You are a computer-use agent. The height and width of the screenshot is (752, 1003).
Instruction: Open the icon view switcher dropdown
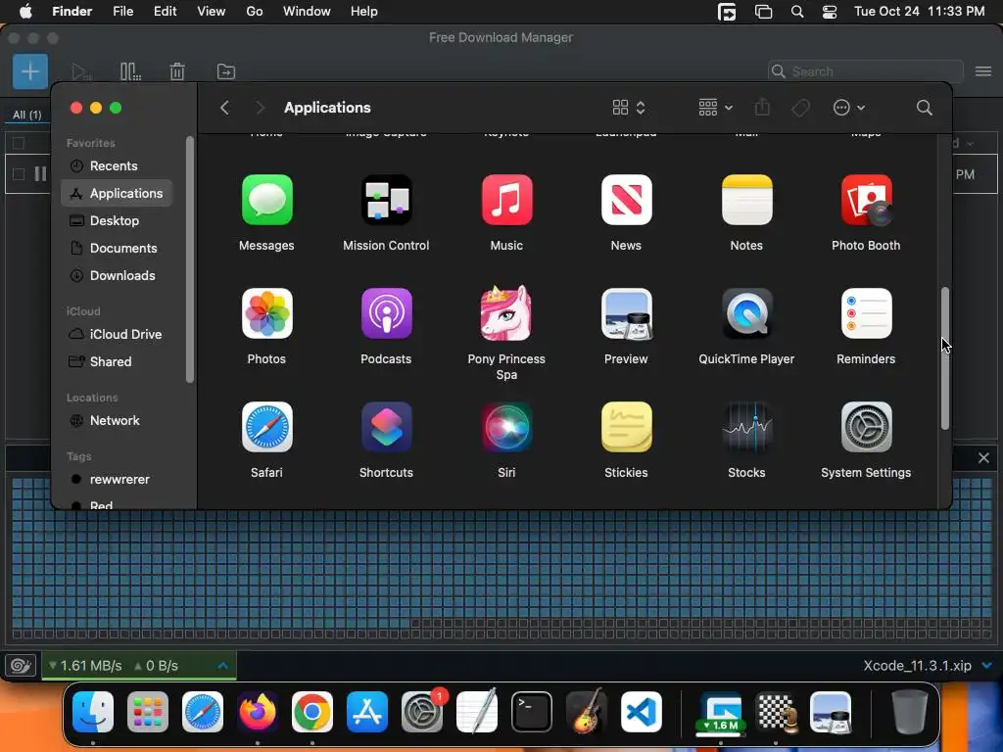click(x=629, y=108)
